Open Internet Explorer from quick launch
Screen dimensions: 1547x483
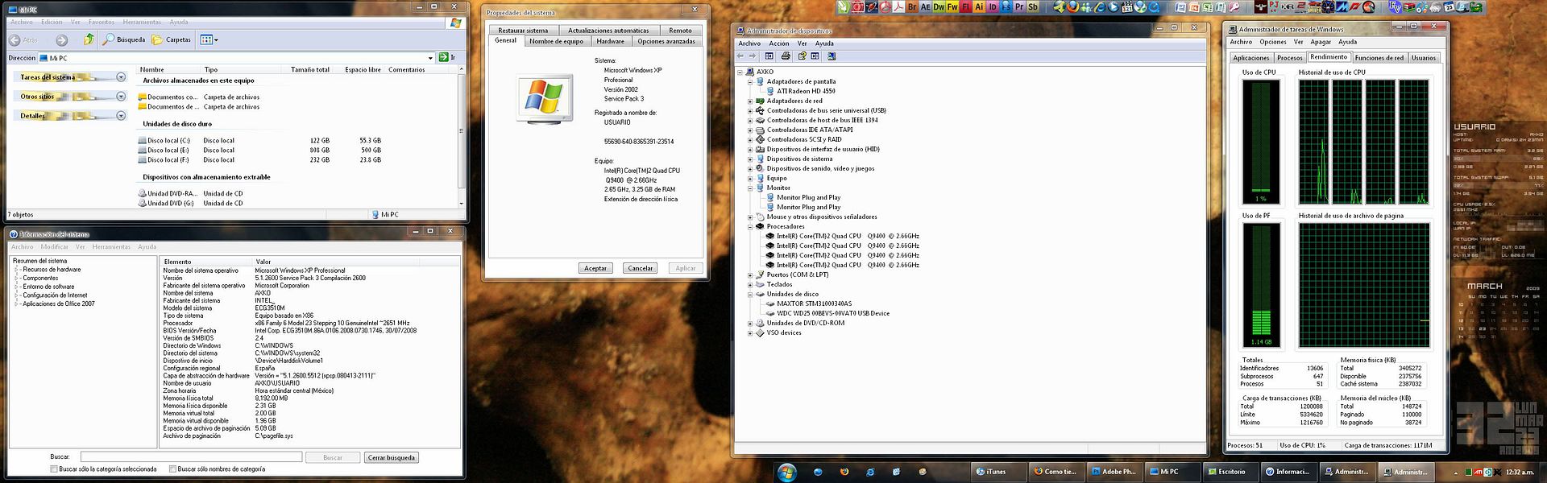click(870, 472)
